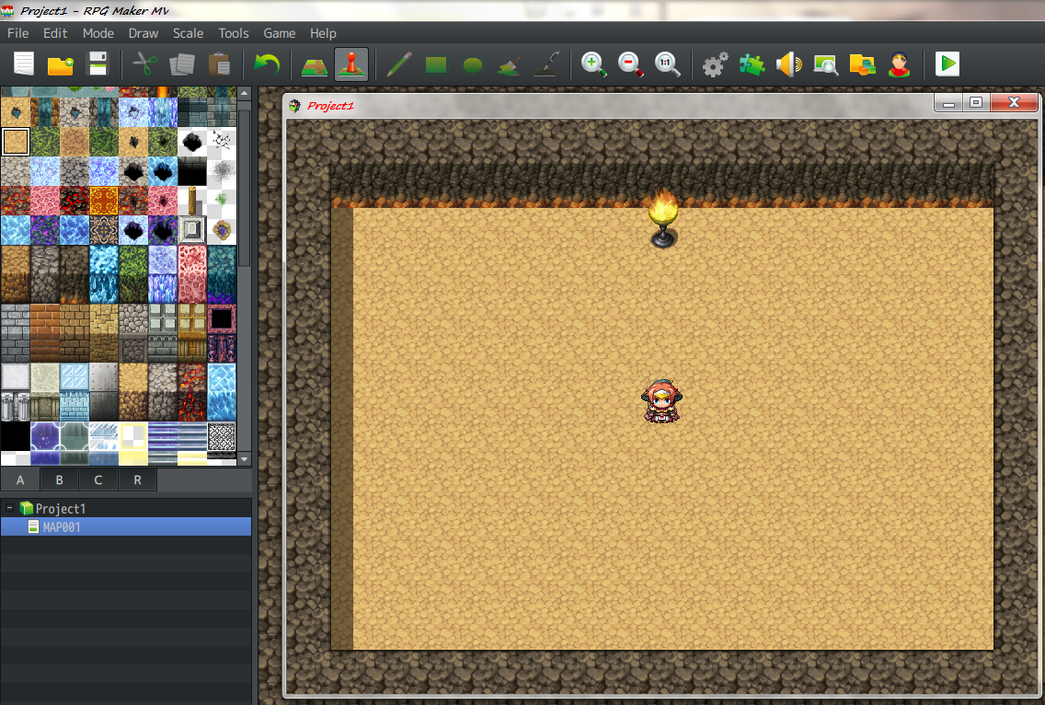Pick the checkered noise tile
The width and height of the screenshot is (1045, 705).
point(222,437)
